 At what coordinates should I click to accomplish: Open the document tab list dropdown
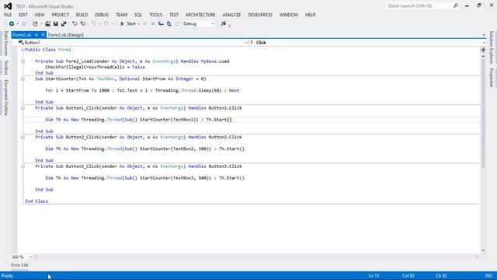pos(484,35)
